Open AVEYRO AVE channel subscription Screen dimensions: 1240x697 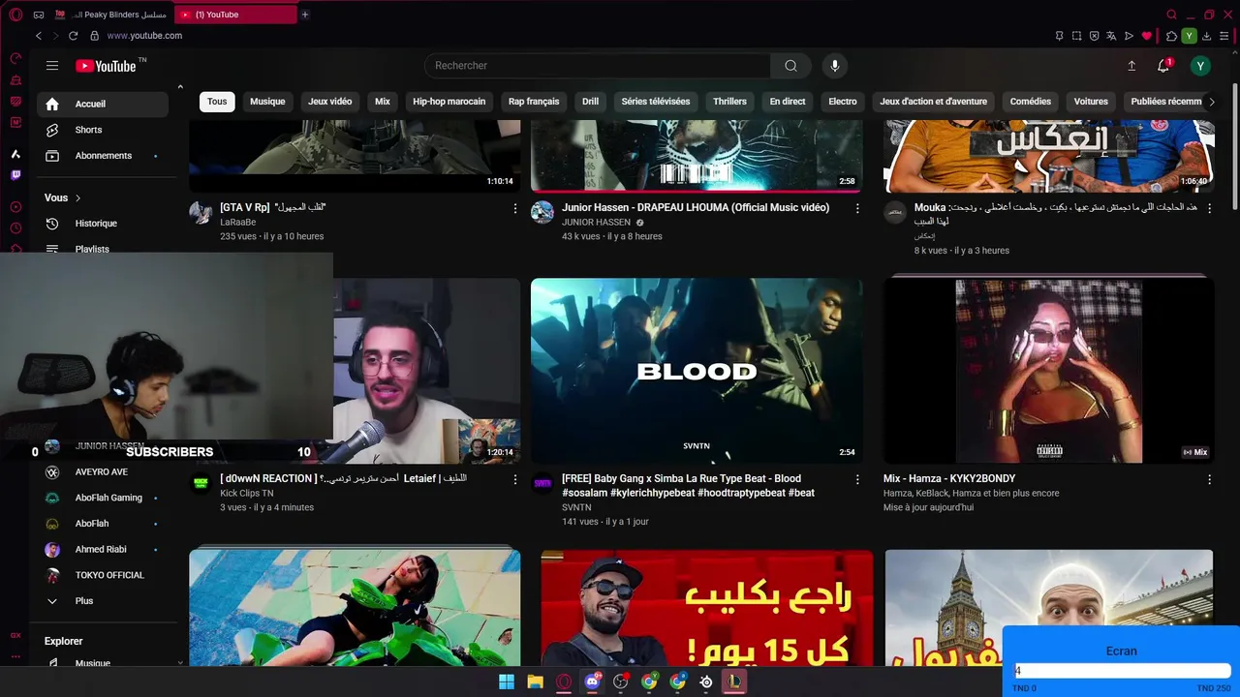point(103,472)
